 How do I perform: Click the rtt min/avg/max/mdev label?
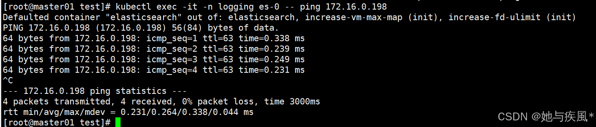pyautogui.click(x=54, y=112)
